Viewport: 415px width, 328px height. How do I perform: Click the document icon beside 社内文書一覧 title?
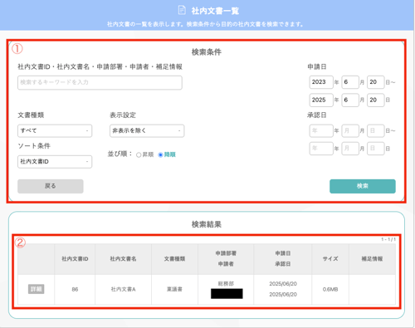(x=182, y=10)
